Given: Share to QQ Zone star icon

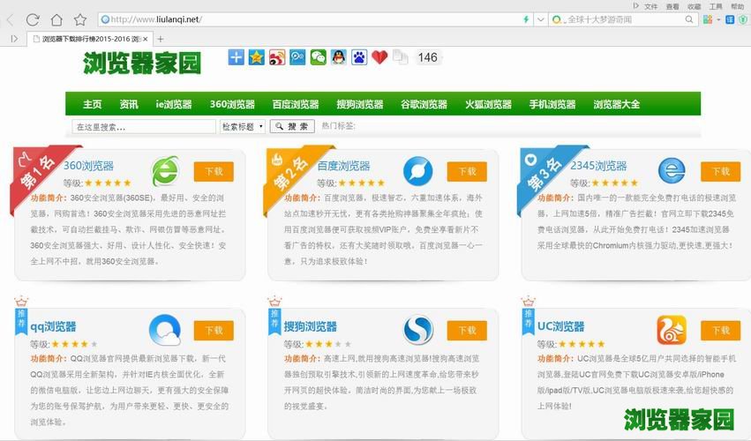Looking at the screenshot, I should pos(256,57).
